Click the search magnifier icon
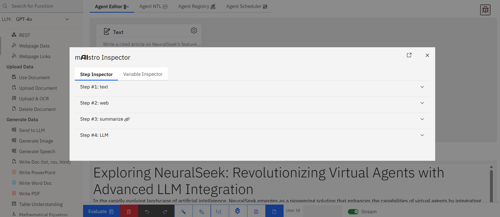This screenshot has width=500, height=217. (5, 6)
